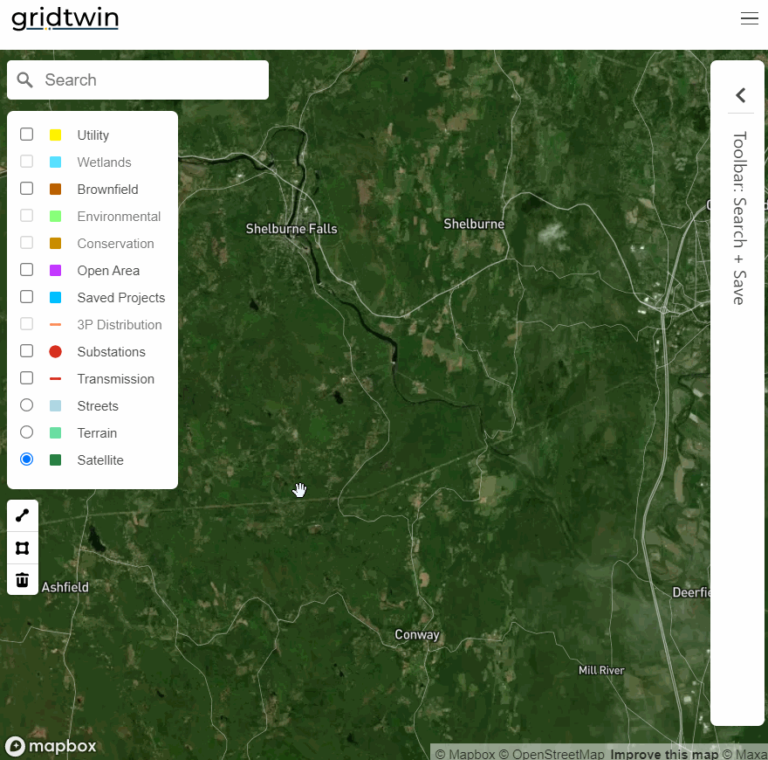Click the magnifier icon in the search bar
This screenshot has height=760, width=768.
24,79
